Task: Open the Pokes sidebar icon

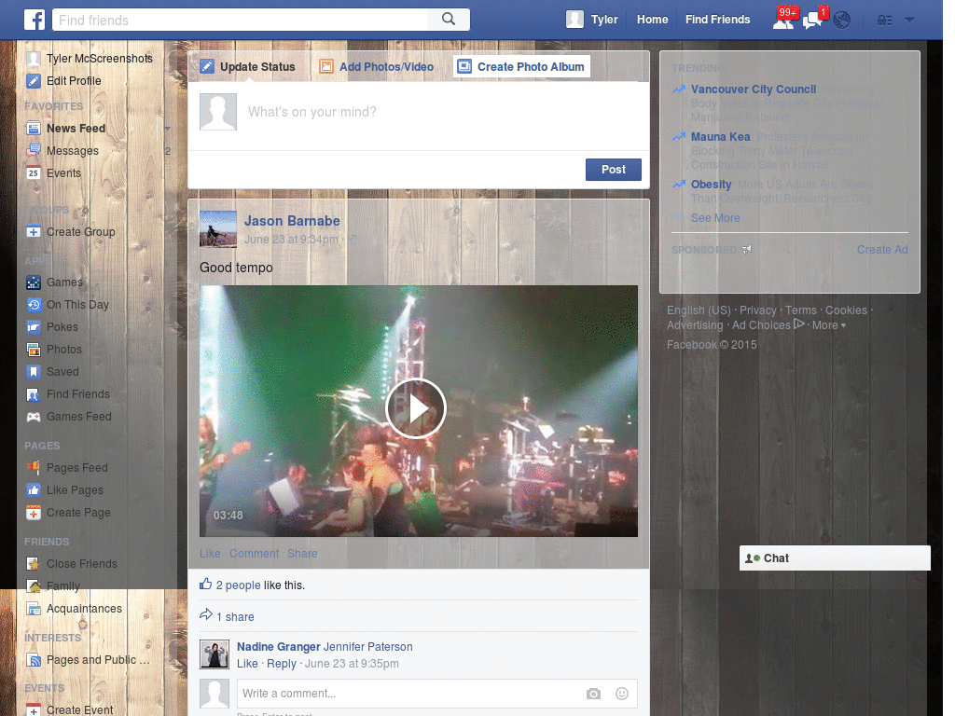Action: pos(34,327)
